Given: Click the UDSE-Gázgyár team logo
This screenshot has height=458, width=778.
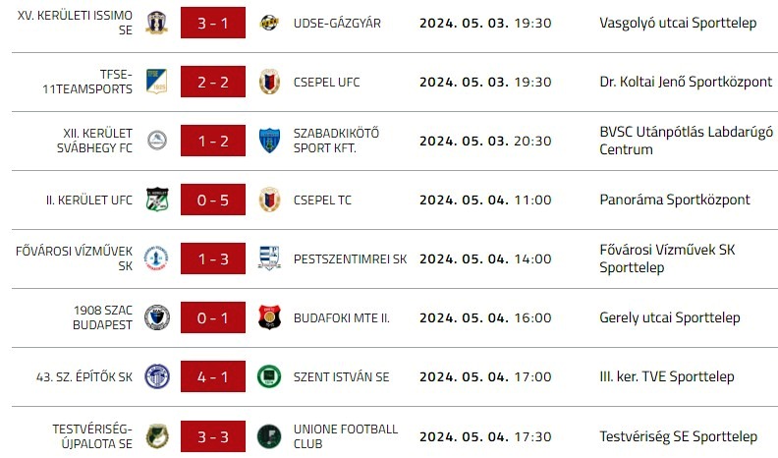Looking at the screenshot, I should 268,23.
